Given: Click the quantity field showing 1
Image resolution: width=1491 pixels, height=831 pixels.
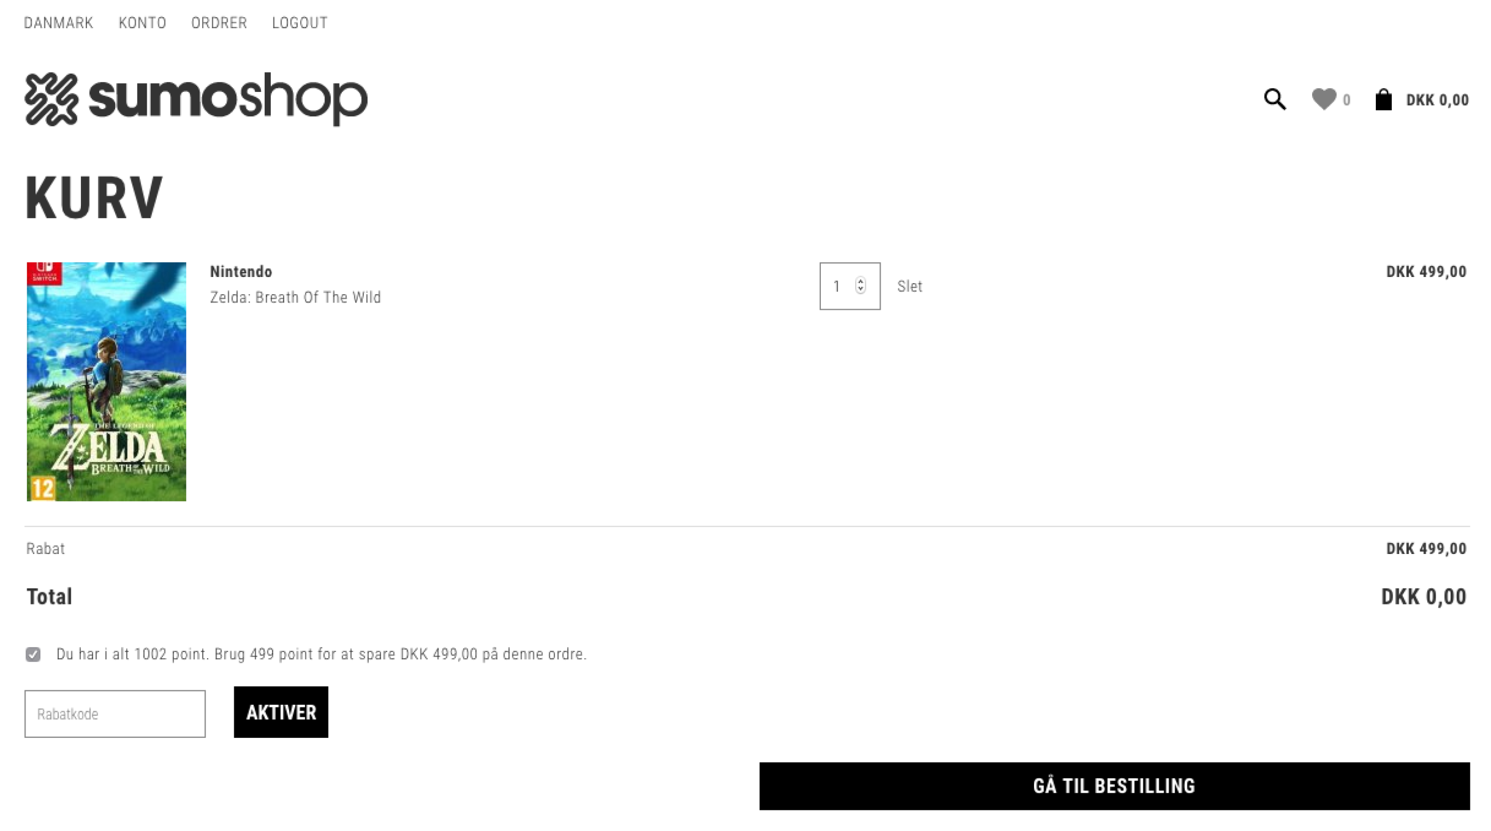Looking at the screenshot, I should pyautogui.click(x=850, y=286).
